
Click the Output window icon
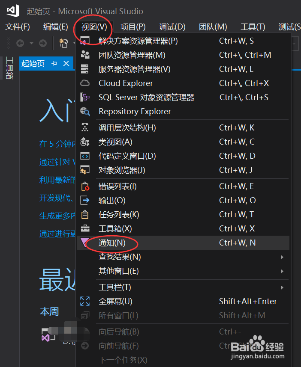[85, 200]
